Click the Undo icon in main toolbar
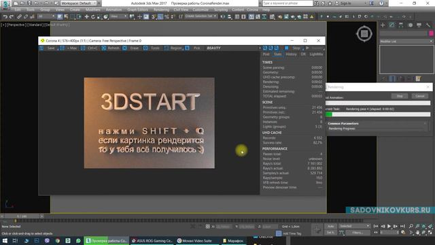The width and height of the screenshot is (435, 245). tap(5, 16)
